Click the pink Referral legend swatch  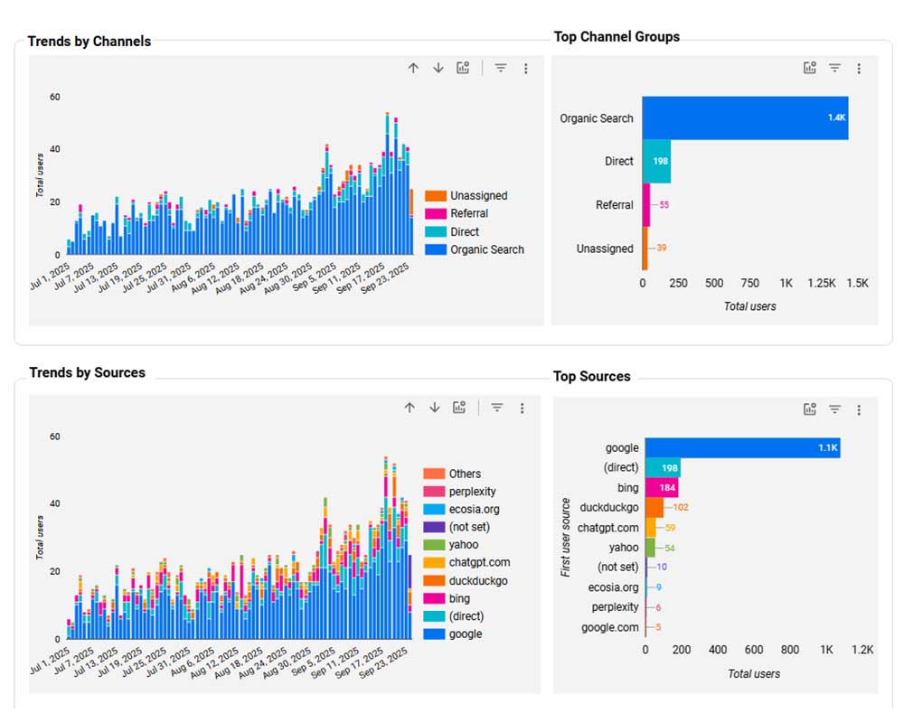pyautogui.click(x=436, y=213)
